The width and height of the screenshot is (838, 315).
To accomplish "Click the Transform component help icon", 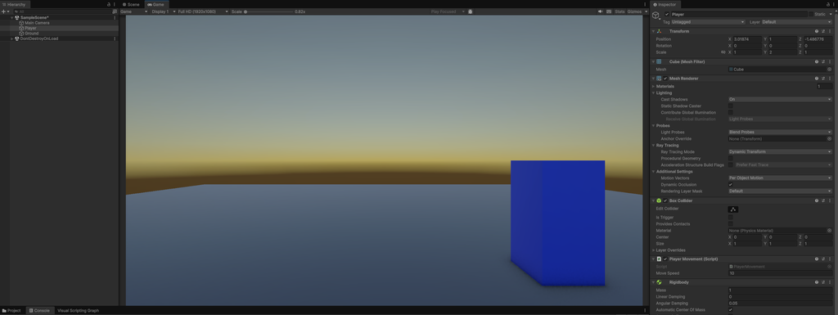I will click(817, 31).
